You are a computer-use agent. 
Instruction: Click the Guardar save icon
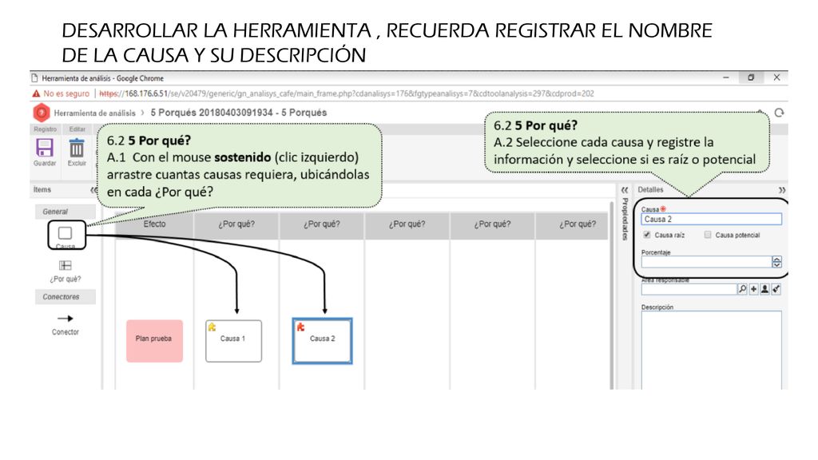pos(45,148)
